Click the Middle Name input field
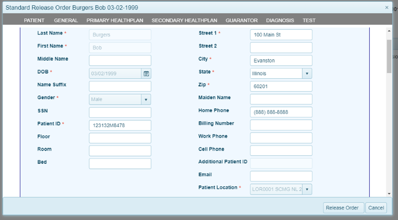Screen dimensions: 398x220 pyautogui.click(x=120, y=61)
